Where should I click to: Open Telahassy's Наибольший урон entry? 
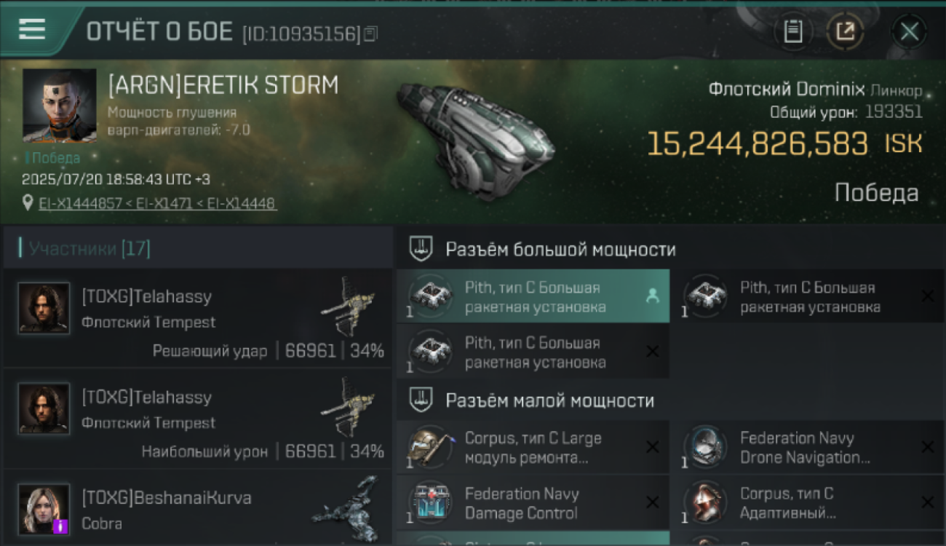(x=198, y=419)
